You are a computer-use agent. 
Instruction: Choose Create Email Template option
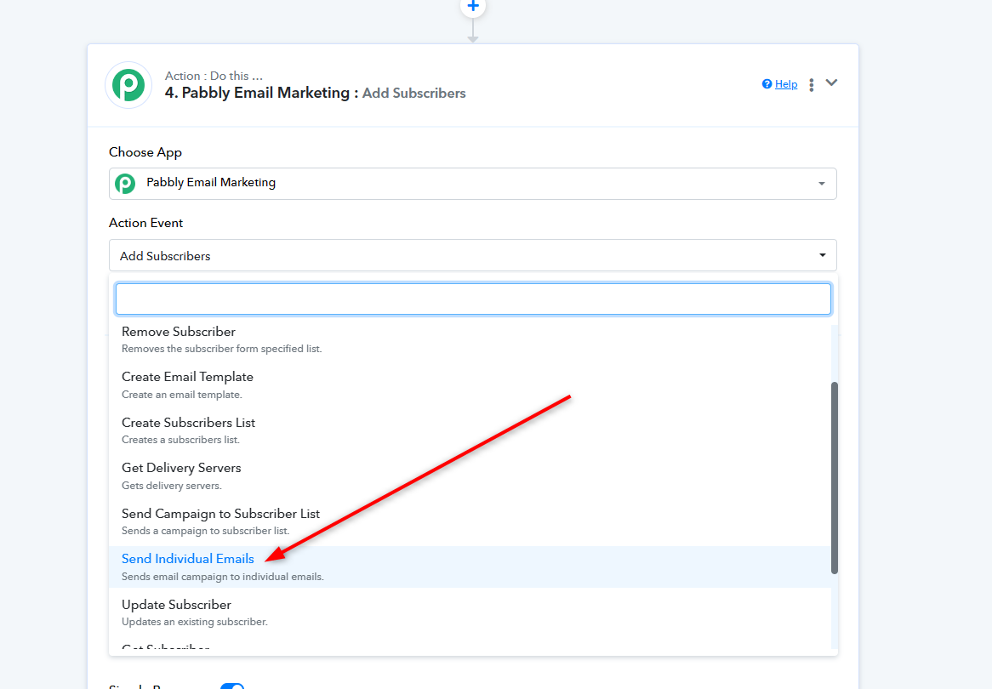[470, 384]
